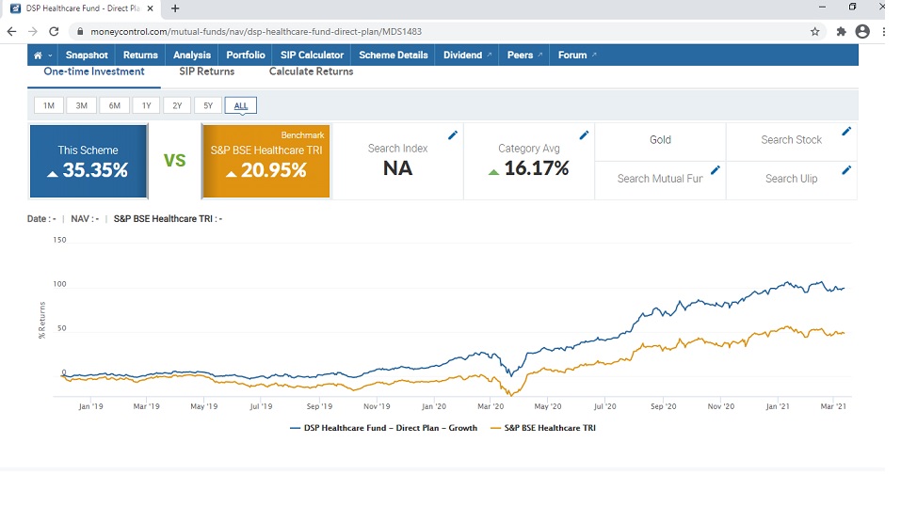This screenshot has width=901, height=506.
Task: Bookmark this page with star icon
Action: (814, 32)
